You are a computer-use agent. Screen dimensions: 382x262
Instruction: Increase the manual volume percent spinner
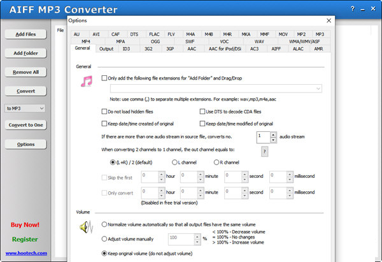tap(197, 237)
